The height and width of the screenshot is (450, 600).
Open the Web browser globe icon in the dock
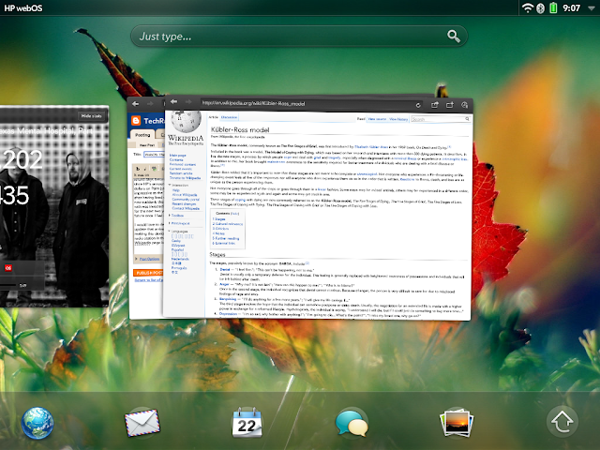(37, 423)
